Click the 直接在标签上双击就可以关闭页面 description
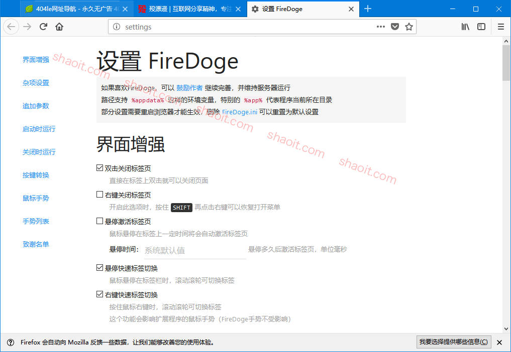The image size is (511, 352). (159, 181)
